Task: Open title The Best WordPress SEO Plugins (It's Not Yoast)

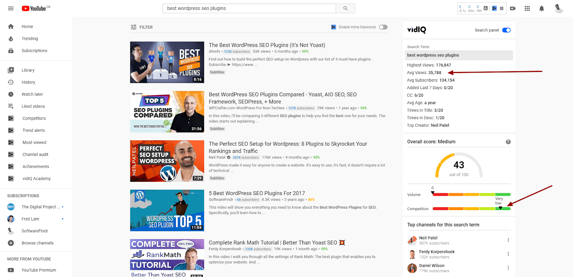Action: pos(267,45)
